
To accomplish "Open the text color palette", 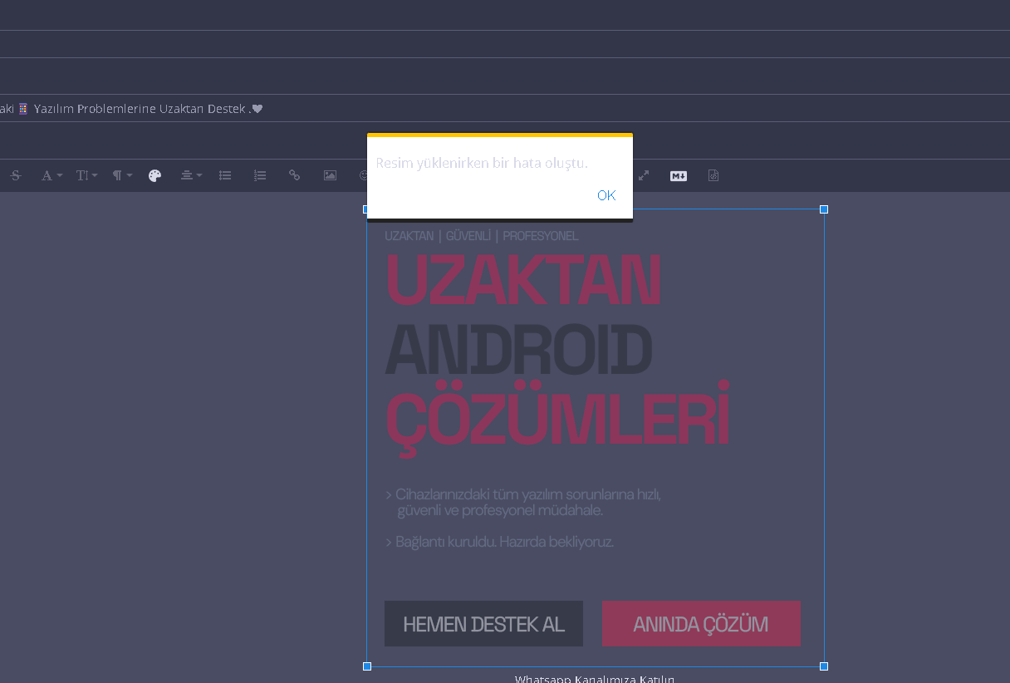I will (x=154, y=175).
